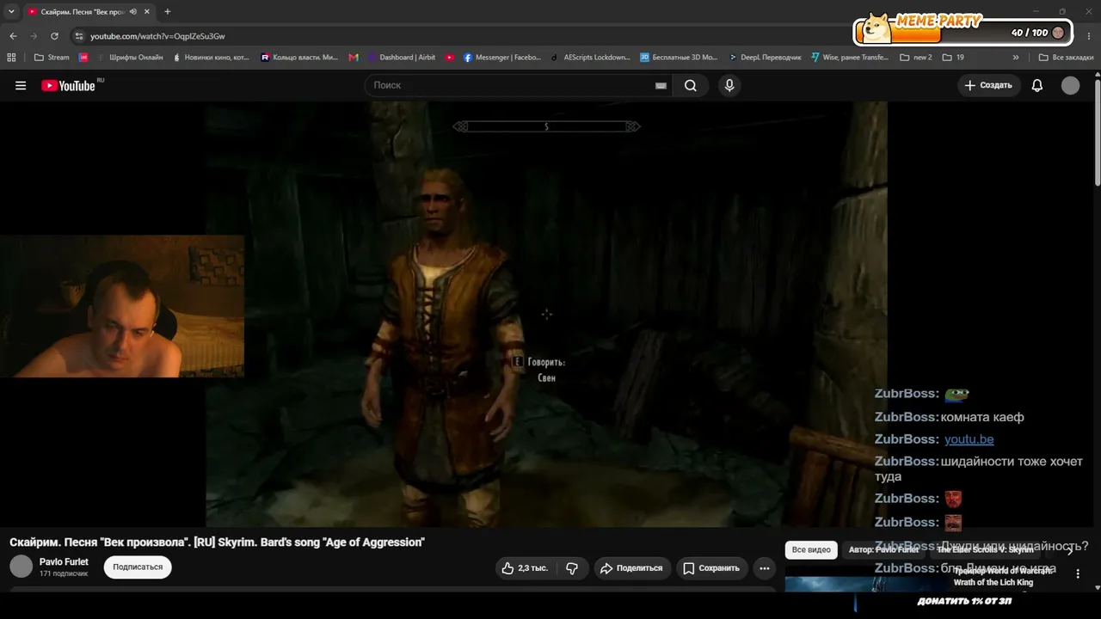Open the on-screen keyboard in search
The image size is (1101, 619).
click(x=661, y=85)
